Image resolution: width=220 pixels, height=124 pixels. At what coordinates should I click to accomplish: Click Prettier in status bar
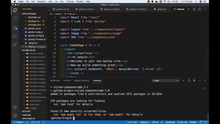(193, 122)
